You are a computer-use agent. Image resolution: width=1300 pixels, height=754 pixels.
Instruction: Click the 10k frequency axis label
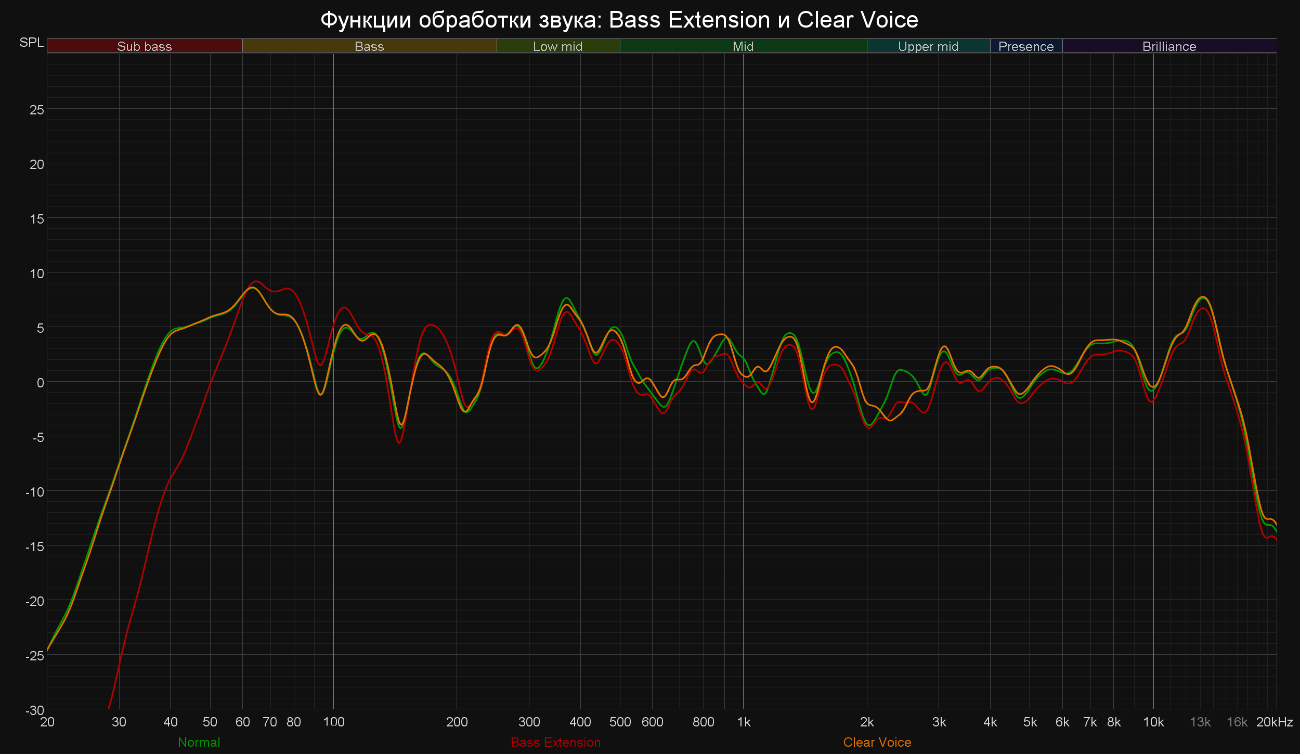tap(1153, 722)
